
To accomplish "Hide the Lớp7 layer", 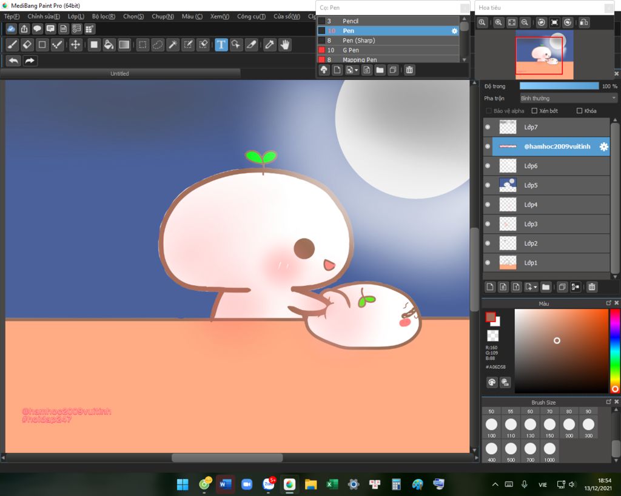I will (x=488, y=127).
